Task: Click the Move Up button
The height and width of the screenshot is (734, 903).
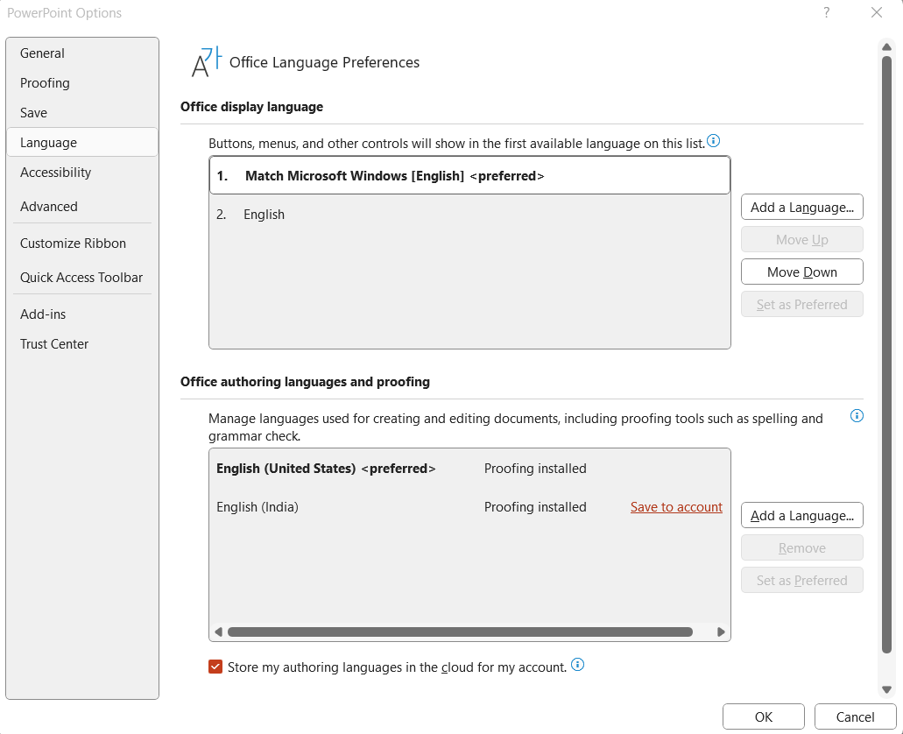Action: click(801, 239)
